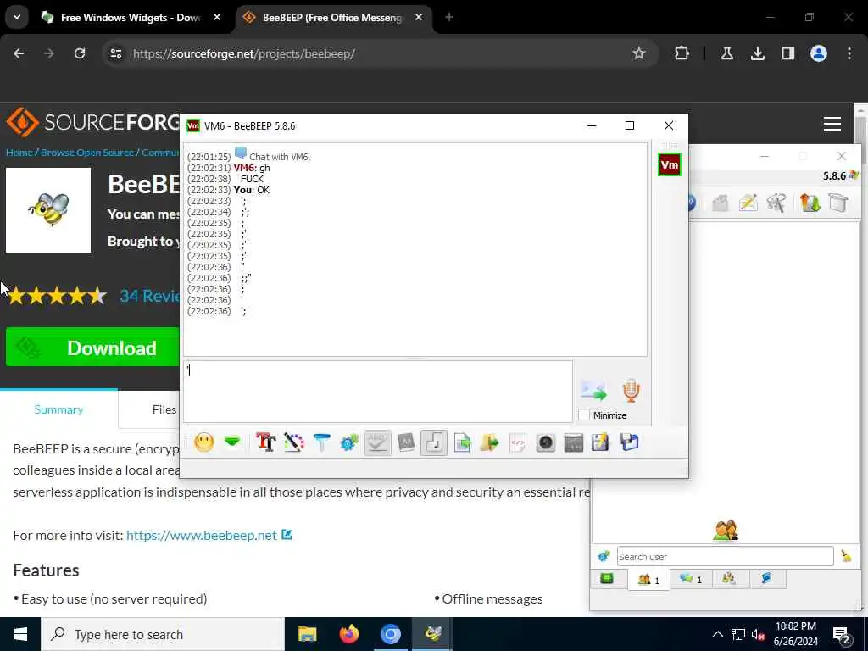This screenshot has width=868, height=651.
Task: Click the Home breadcrumb link
Action: point(19,153)
